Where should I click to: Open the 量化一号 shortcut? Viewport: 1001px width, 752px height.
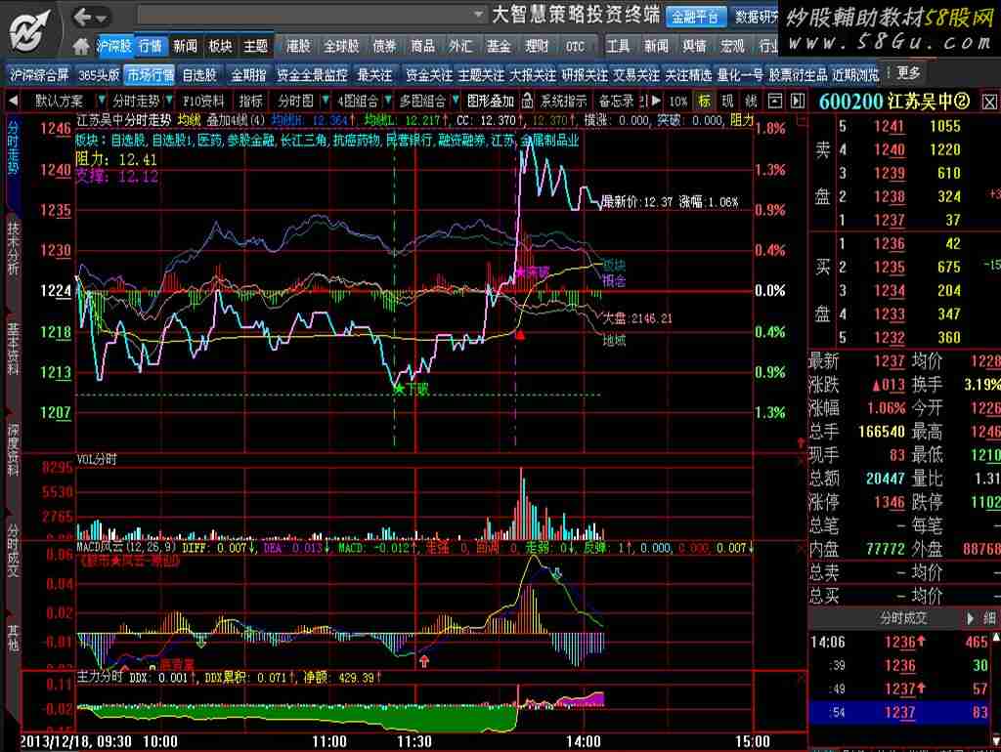click(740, 74)
